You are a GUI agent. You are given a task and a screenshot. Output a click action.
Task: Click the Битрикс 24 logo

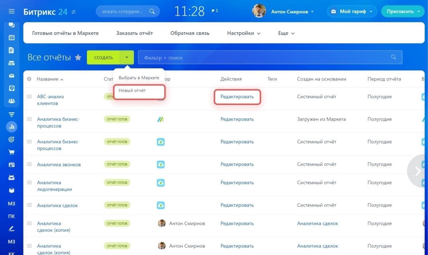pyautogui.click(x=45, y=12)
